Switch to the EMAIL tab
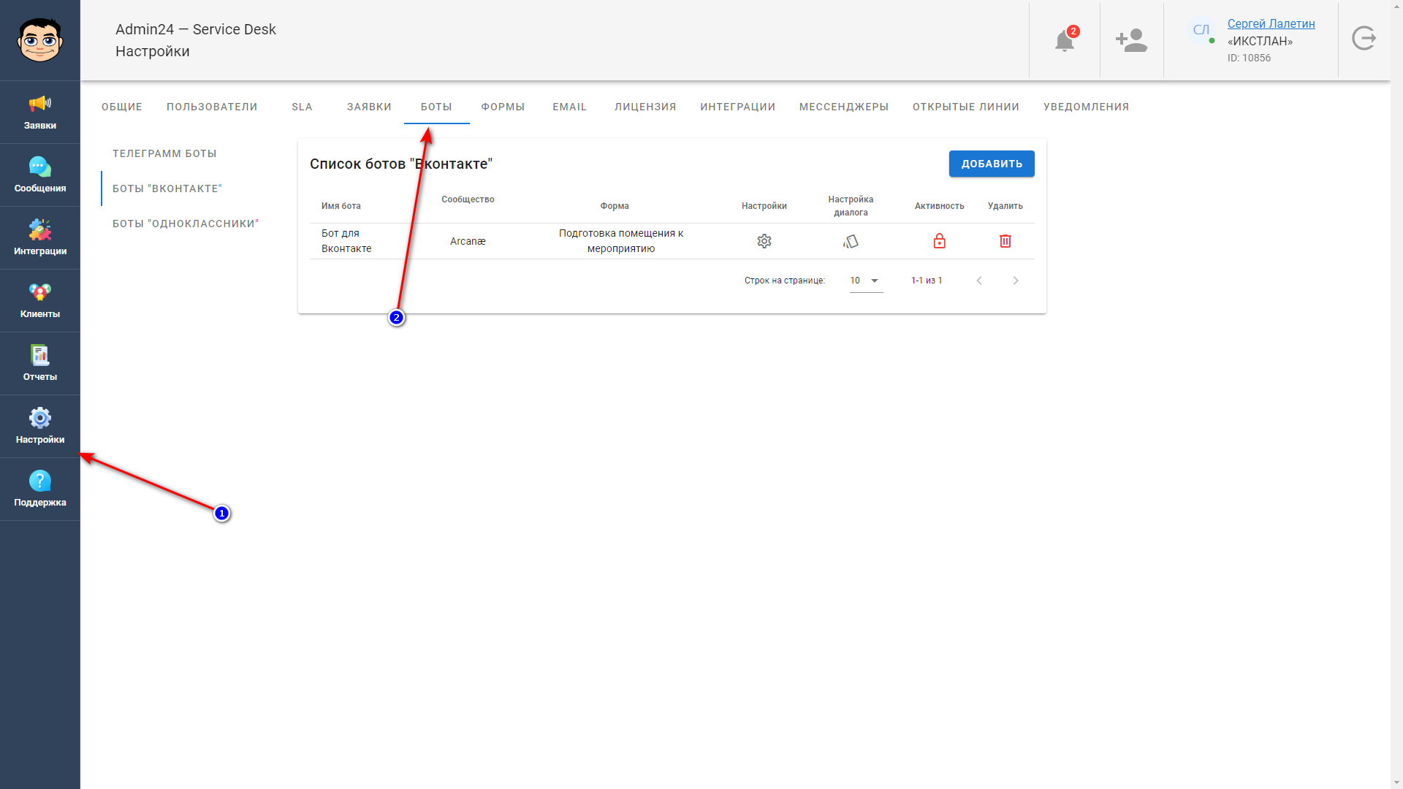 570,107
